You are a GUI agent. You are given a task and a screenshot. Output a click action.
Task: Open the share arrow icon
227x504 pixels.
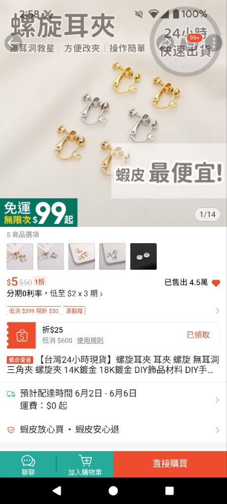[164, 42]
